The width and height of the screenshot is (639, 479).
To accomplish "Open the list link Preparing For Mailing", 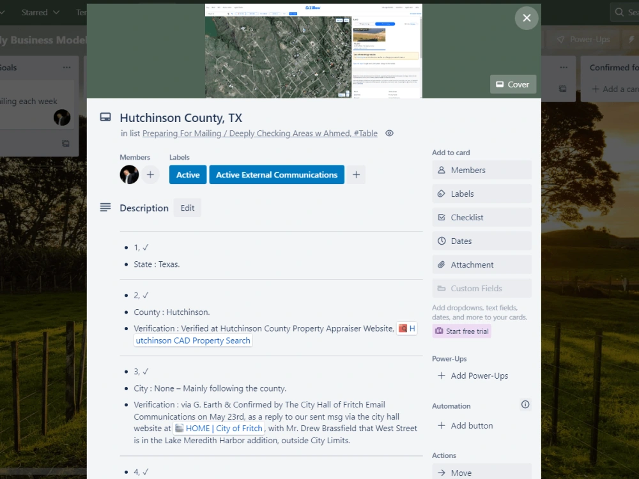I will 259,133.
